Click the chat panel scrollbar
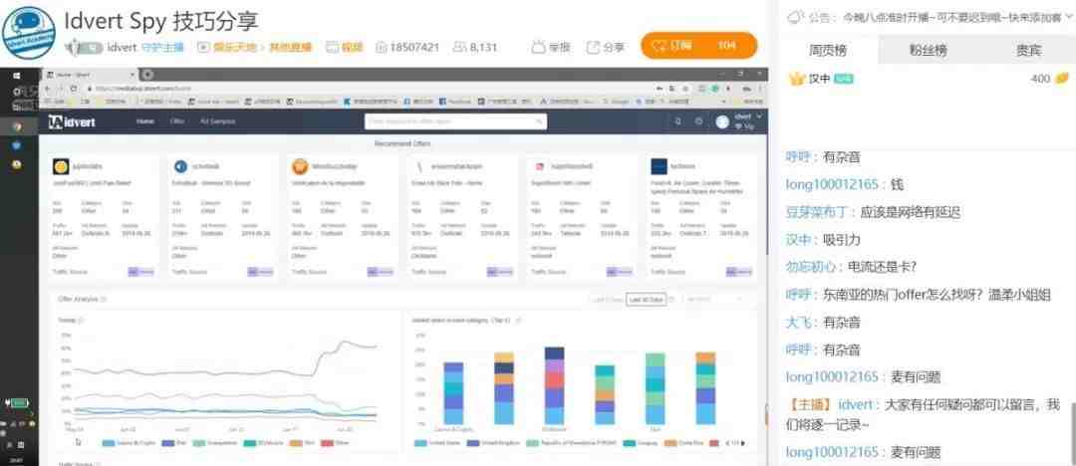The height and width of the screenshot is (466, 1076). 1072,432
